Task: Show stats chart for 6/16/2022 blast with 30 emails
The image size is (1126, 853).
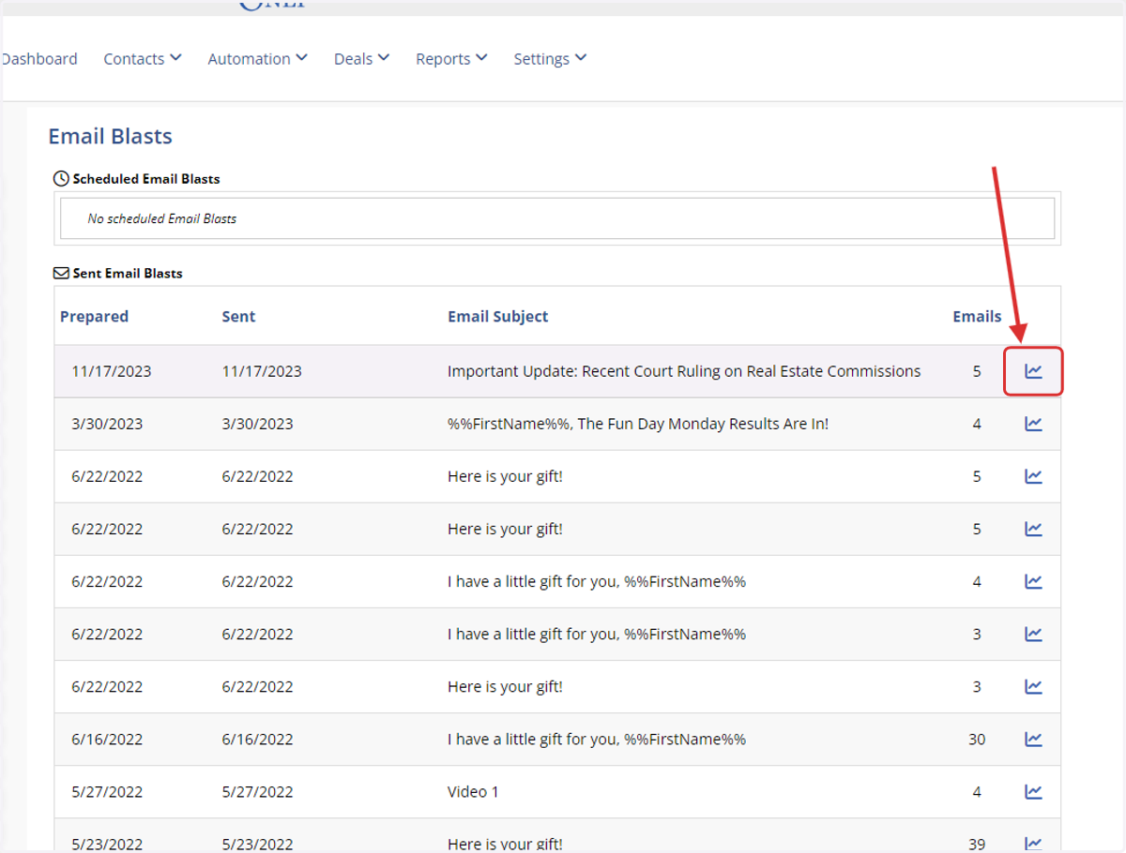Action: point(1033,739)
